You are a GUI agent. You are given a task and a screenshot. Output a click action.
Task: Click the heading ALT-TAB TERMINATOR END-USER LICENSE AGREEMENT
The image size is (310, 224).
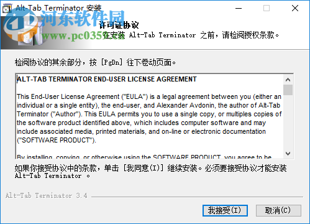tap(107, 79)
